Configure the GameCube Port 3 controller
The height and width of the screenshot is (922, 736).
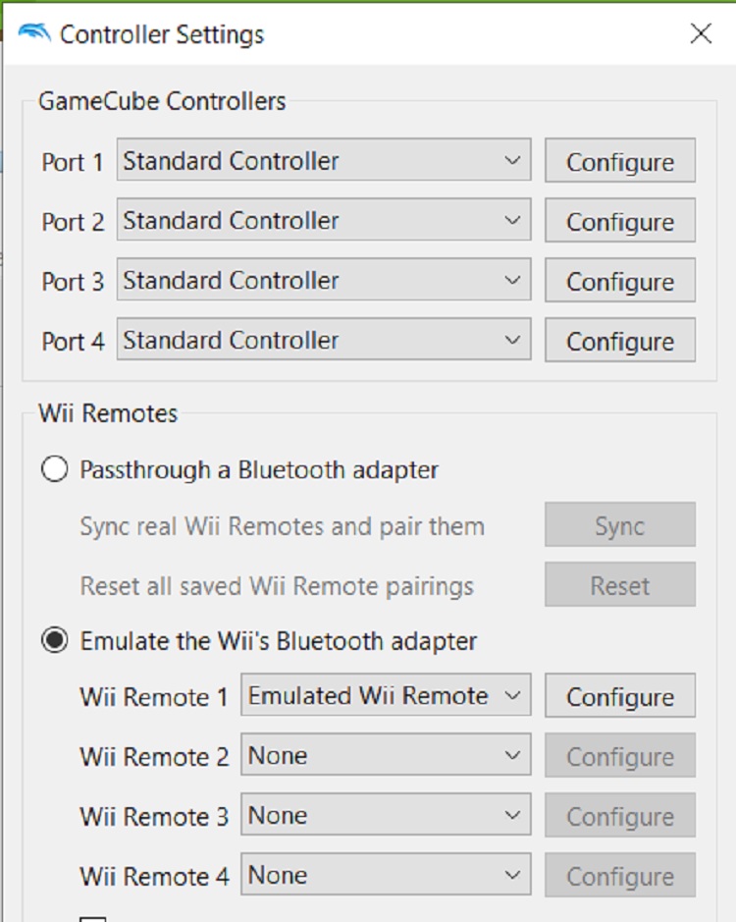coord(620,282)
